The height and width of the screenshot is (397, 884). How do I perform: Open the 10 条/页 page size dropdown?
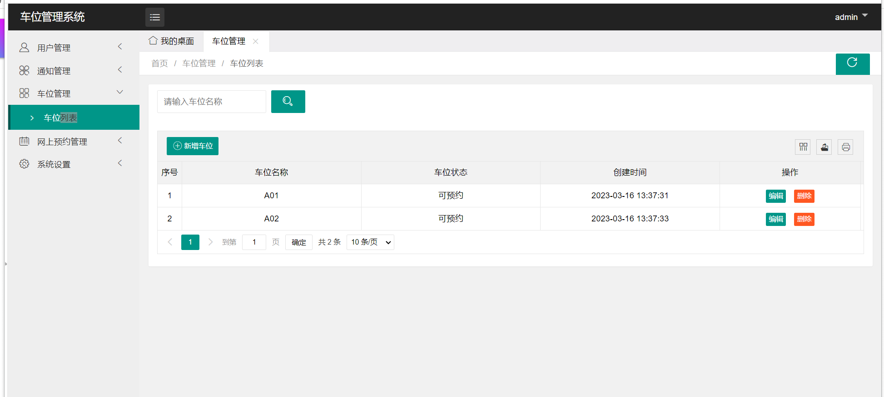click(370, 242)
